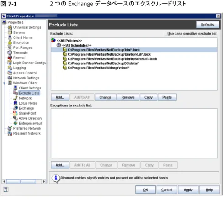Select Active Directory tree item
223x200 pixels.
[30, 118]
